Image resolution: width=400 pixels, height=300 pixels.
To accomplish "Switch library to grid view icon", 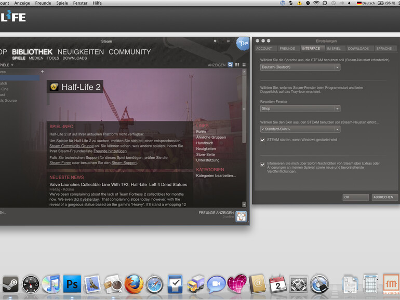I will [x=244, y=65].
